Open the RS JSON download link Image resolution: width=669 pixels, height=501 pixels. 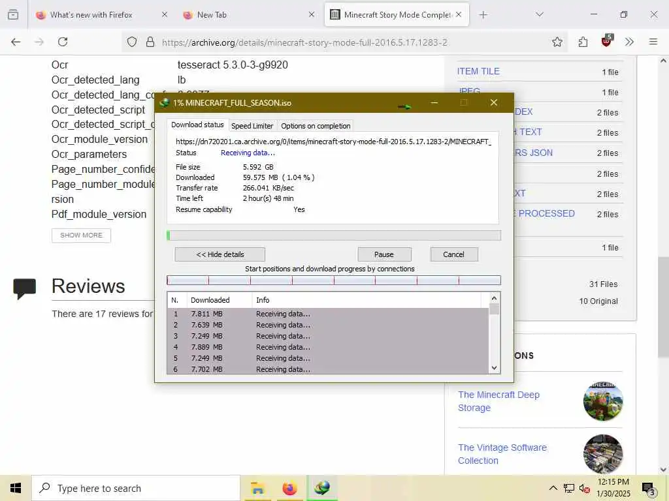[533, 153]
